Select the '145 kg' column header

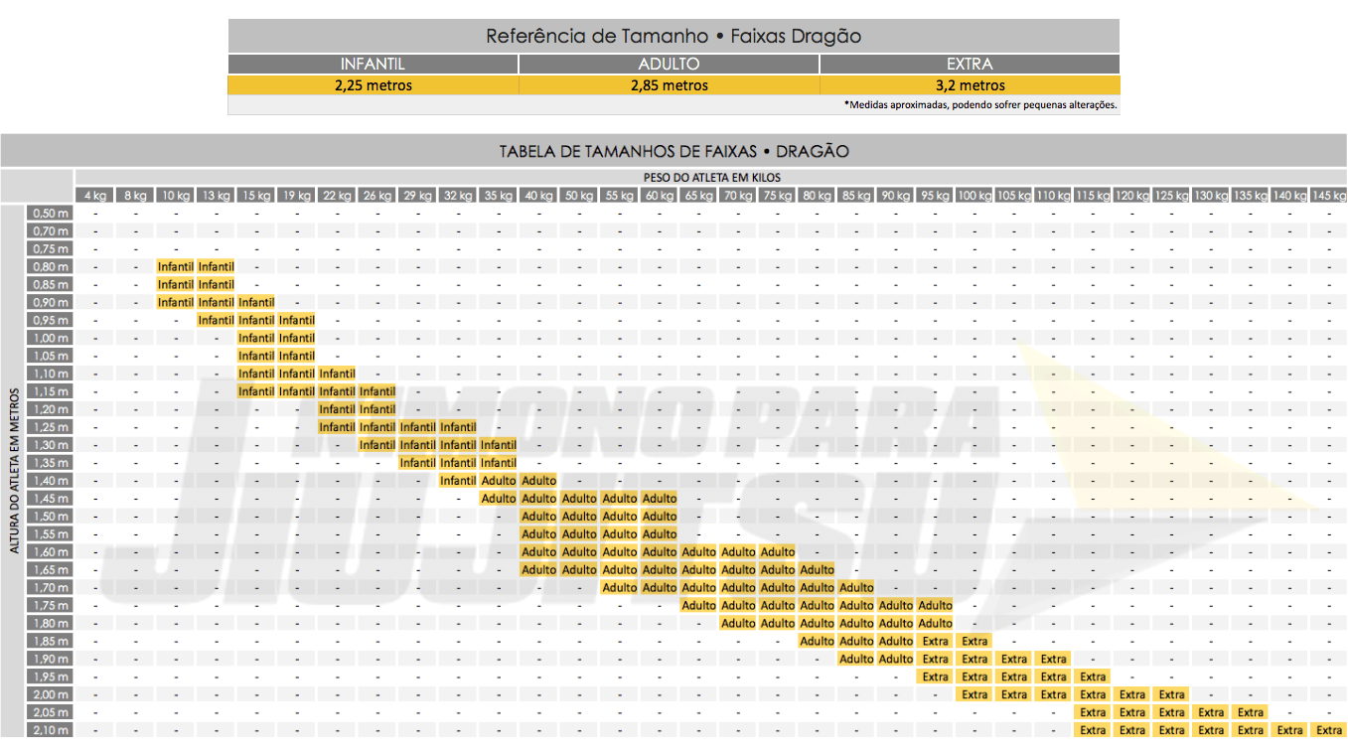1328,196
